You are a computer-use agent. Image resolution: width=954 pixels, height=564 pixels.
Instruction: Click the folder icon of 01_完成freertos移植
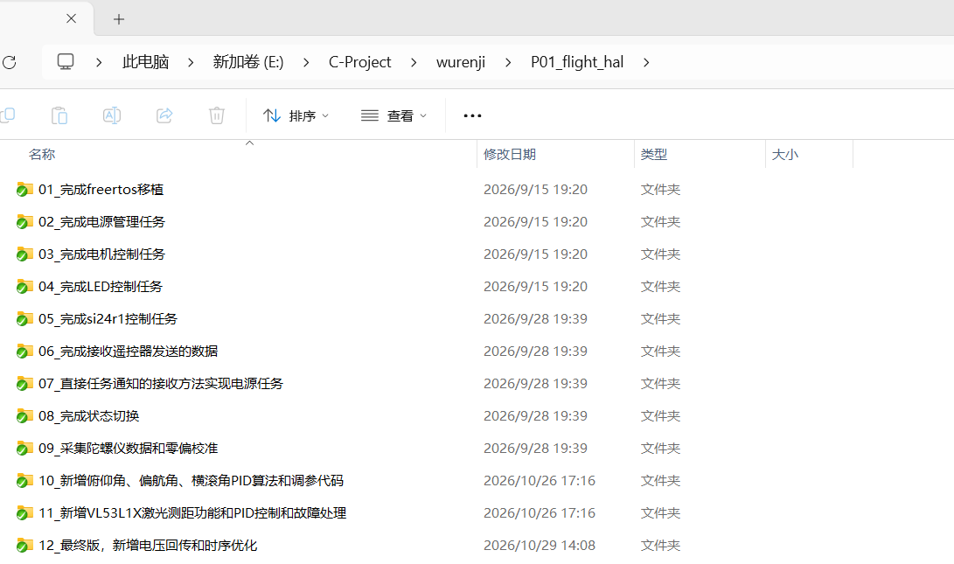pos(24,189)
